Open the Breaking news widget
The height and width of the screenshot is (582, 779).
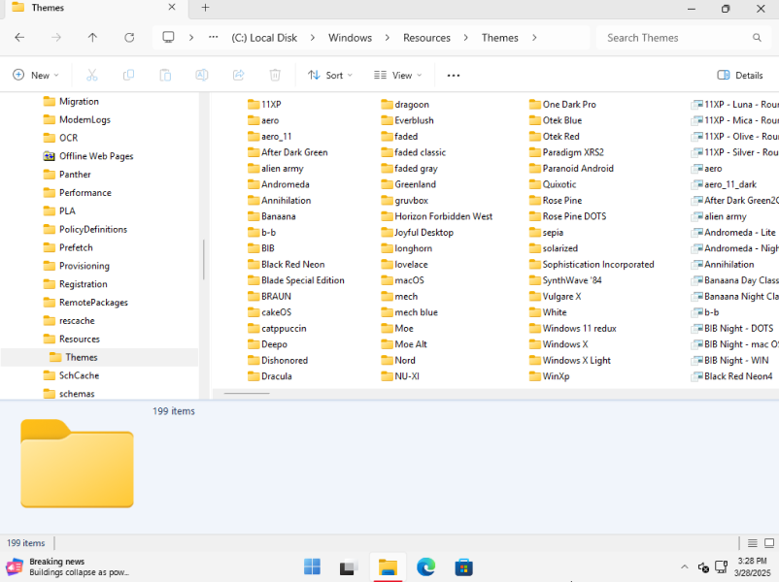[x=67, y=566]
